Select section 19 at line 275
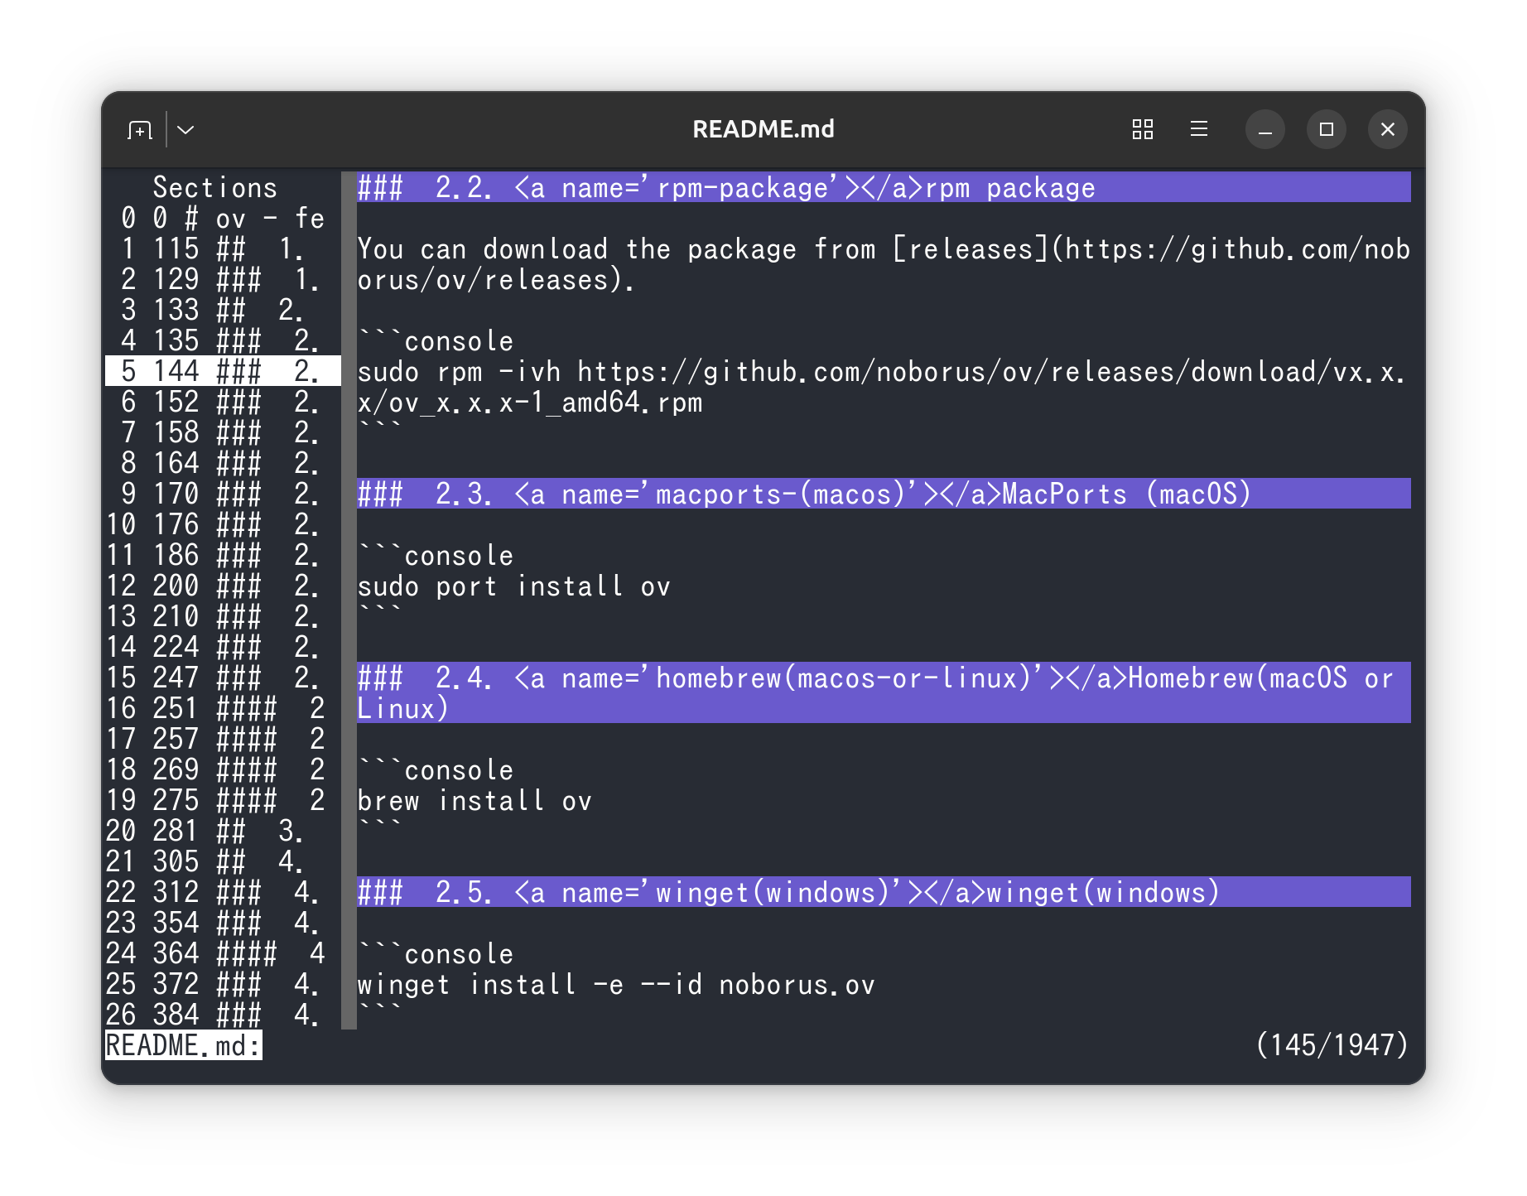This screenshot has width=1527, height=1196. tap(223, 800)
